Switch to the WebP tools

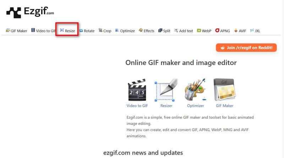[x=204, y=31]
